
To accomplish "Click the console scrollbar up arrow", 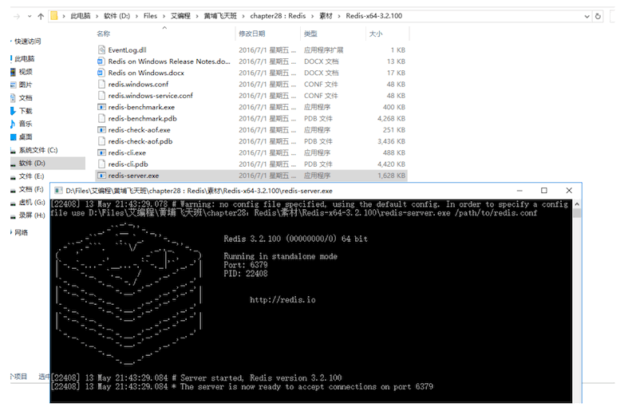I will click(577, 204).
